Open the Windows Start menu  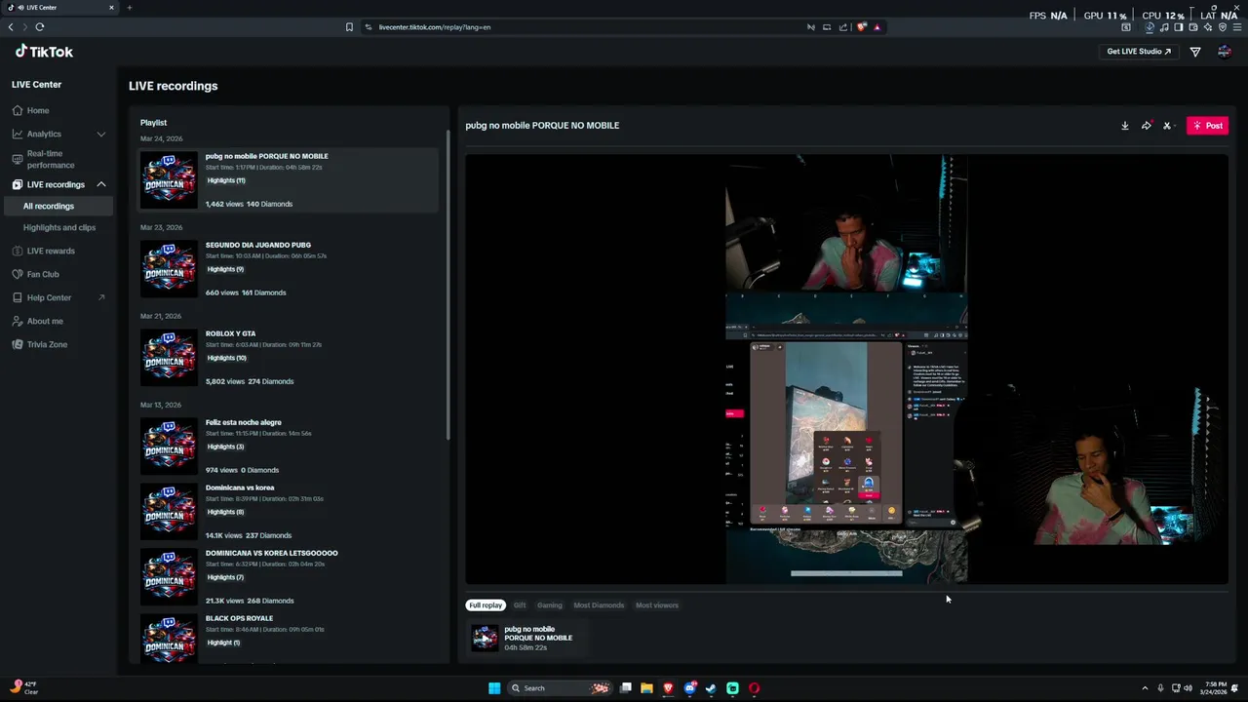pyautogui.click(x=494, y=688)
